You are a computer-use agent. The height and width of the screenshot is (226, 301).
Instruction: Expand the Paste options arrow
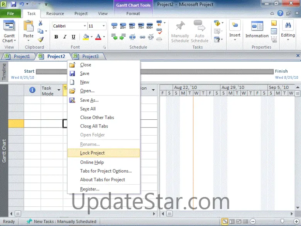[x=29, y=41]
